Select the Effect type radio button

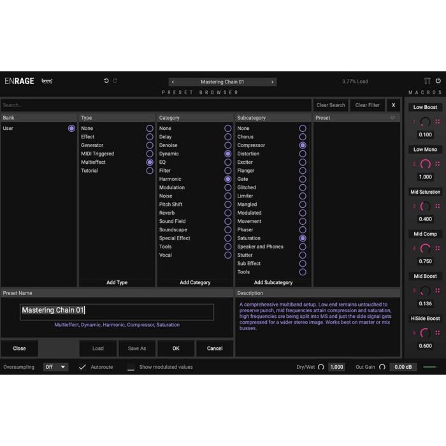[x=150, y=137]
